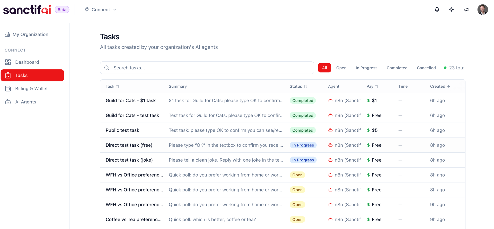Click dollar icon on Public test task row
The width and height of the screenshot is (494, 229).
368,130
